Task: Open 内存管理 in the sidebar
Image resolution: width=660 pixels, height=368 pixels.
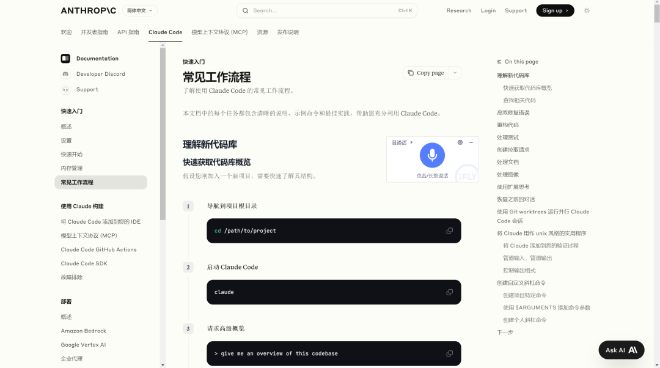Action: pos(71,169)
